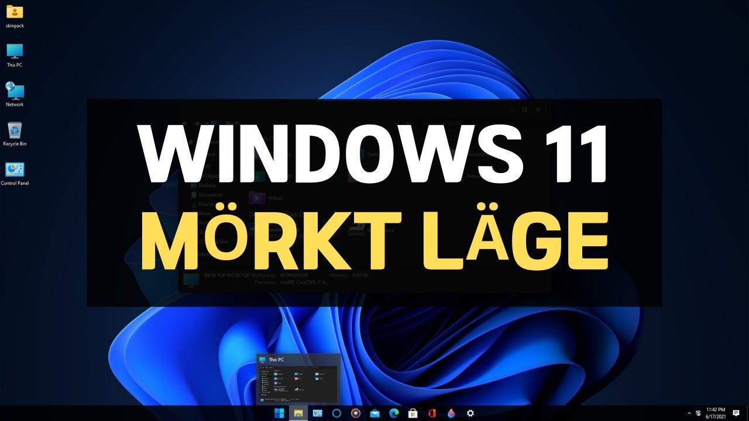Open the orange disc music app
The height and width of the screenshot is (421, 749).
[355, 413]
